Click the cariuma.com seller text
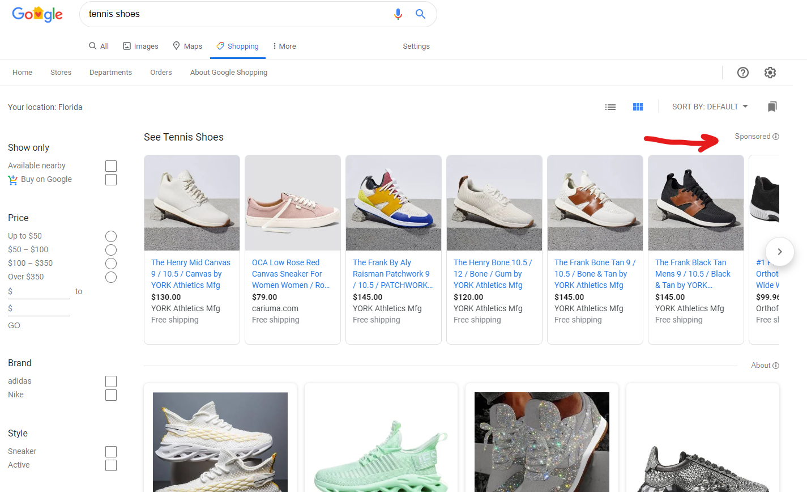This screenshot has width=807, height=492. pyautogui.click(x=275, y=308)
